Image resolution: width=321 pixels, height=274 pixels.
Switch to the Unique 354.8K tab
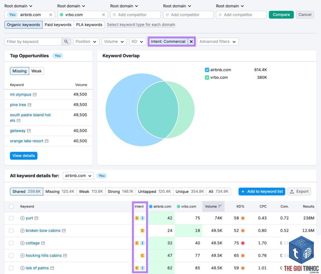[x=190, y=192]
